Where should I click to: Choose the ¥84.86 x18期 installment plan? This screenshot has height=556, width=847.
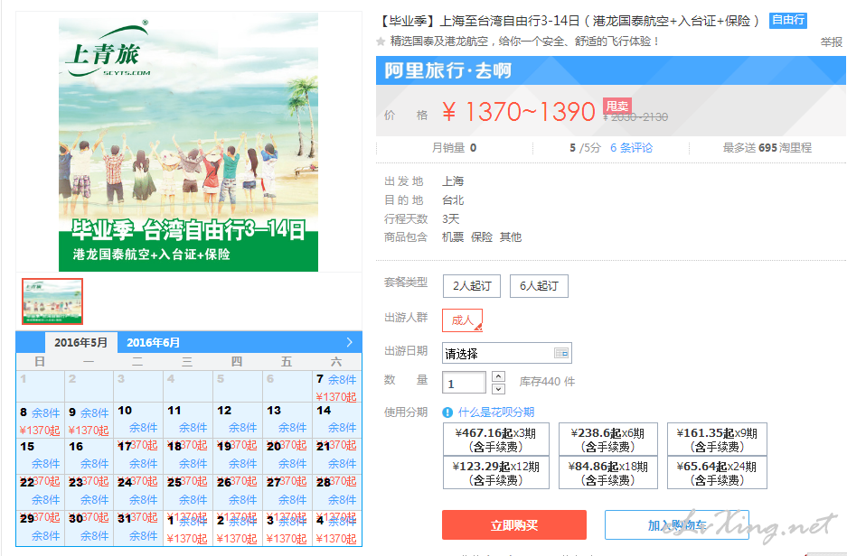click(x=607, y=473)
